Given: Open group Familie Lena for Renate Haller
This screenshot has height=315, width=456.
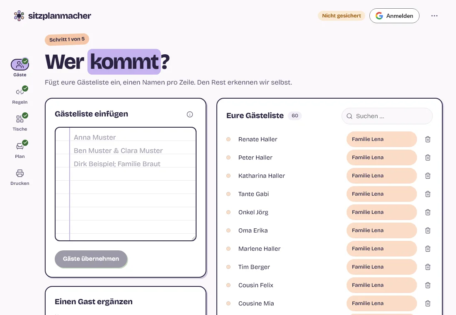Looking at the screenshot, I should [381, 139].
